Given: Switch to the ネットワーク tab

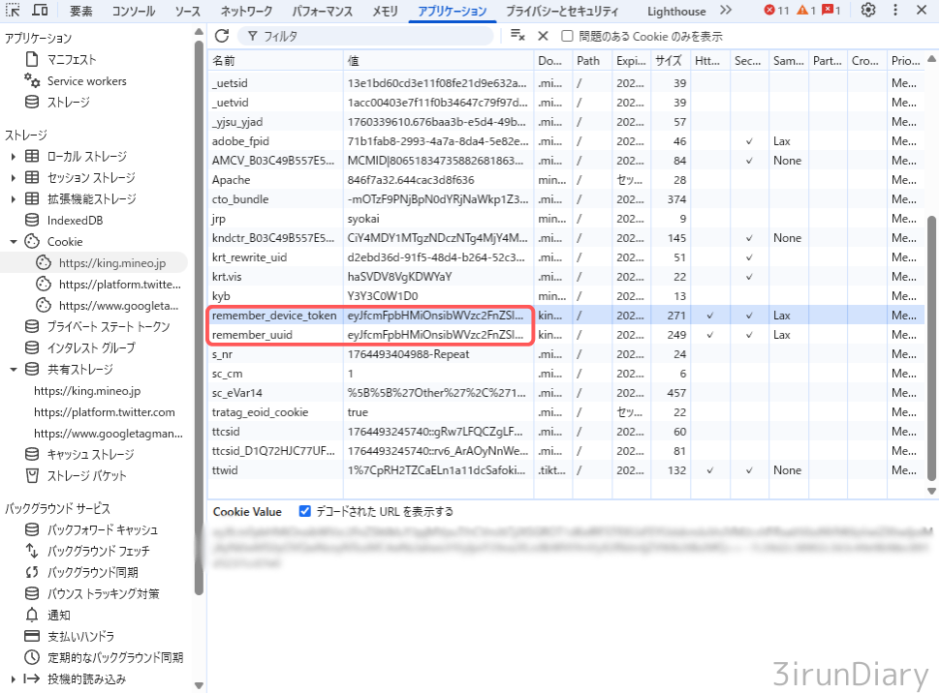Looking at the screenshot, I should click(x=246, y=11).
